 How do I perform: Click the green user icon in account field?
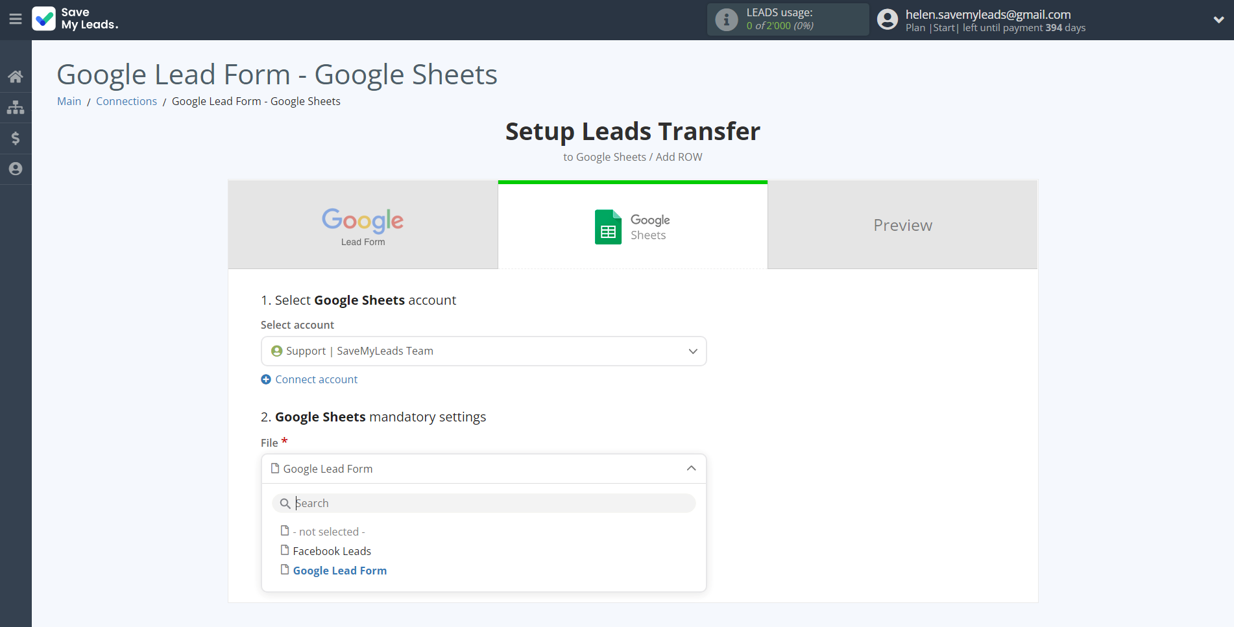[277, 351]
